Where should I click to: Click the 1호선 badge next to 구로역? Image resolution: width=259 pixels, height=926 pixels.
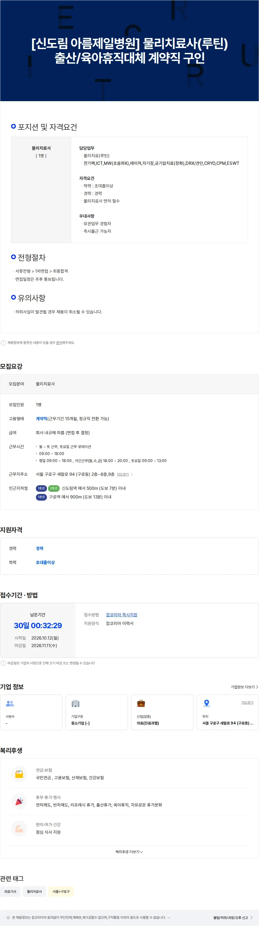pyautogui.click(x=41, y=497)
